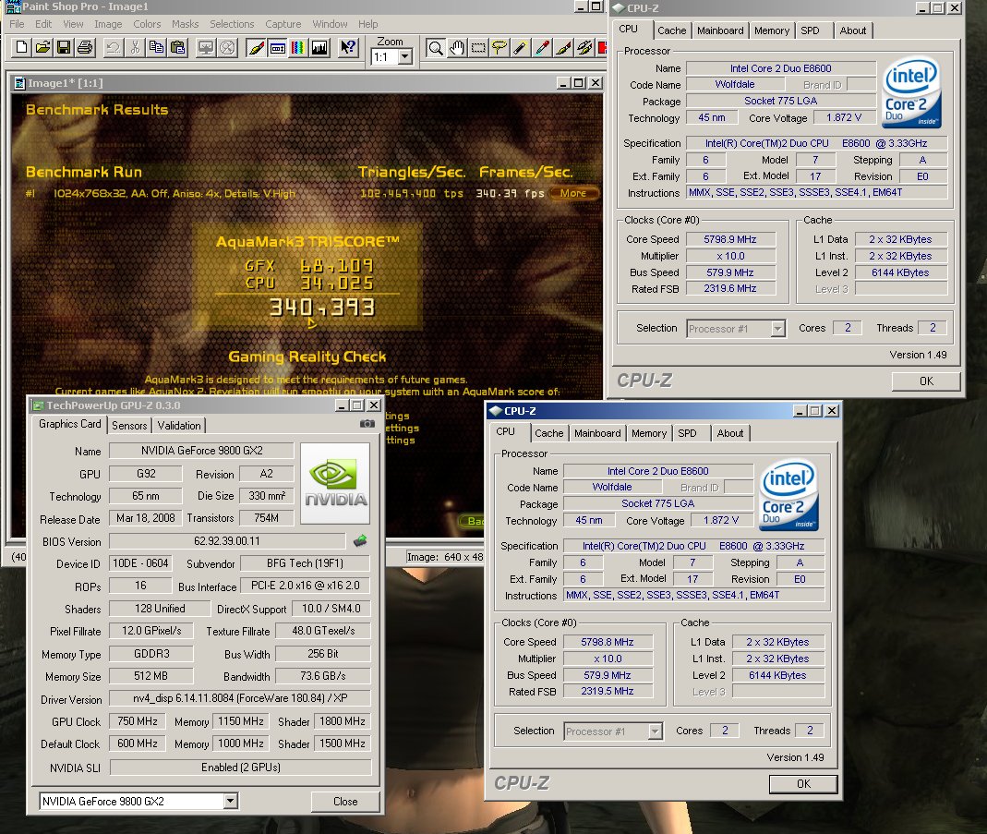Click the Copy icon in the toolbar
Image resolution: width=987 pixels, height=834 pixels.
tap(156, 47)
